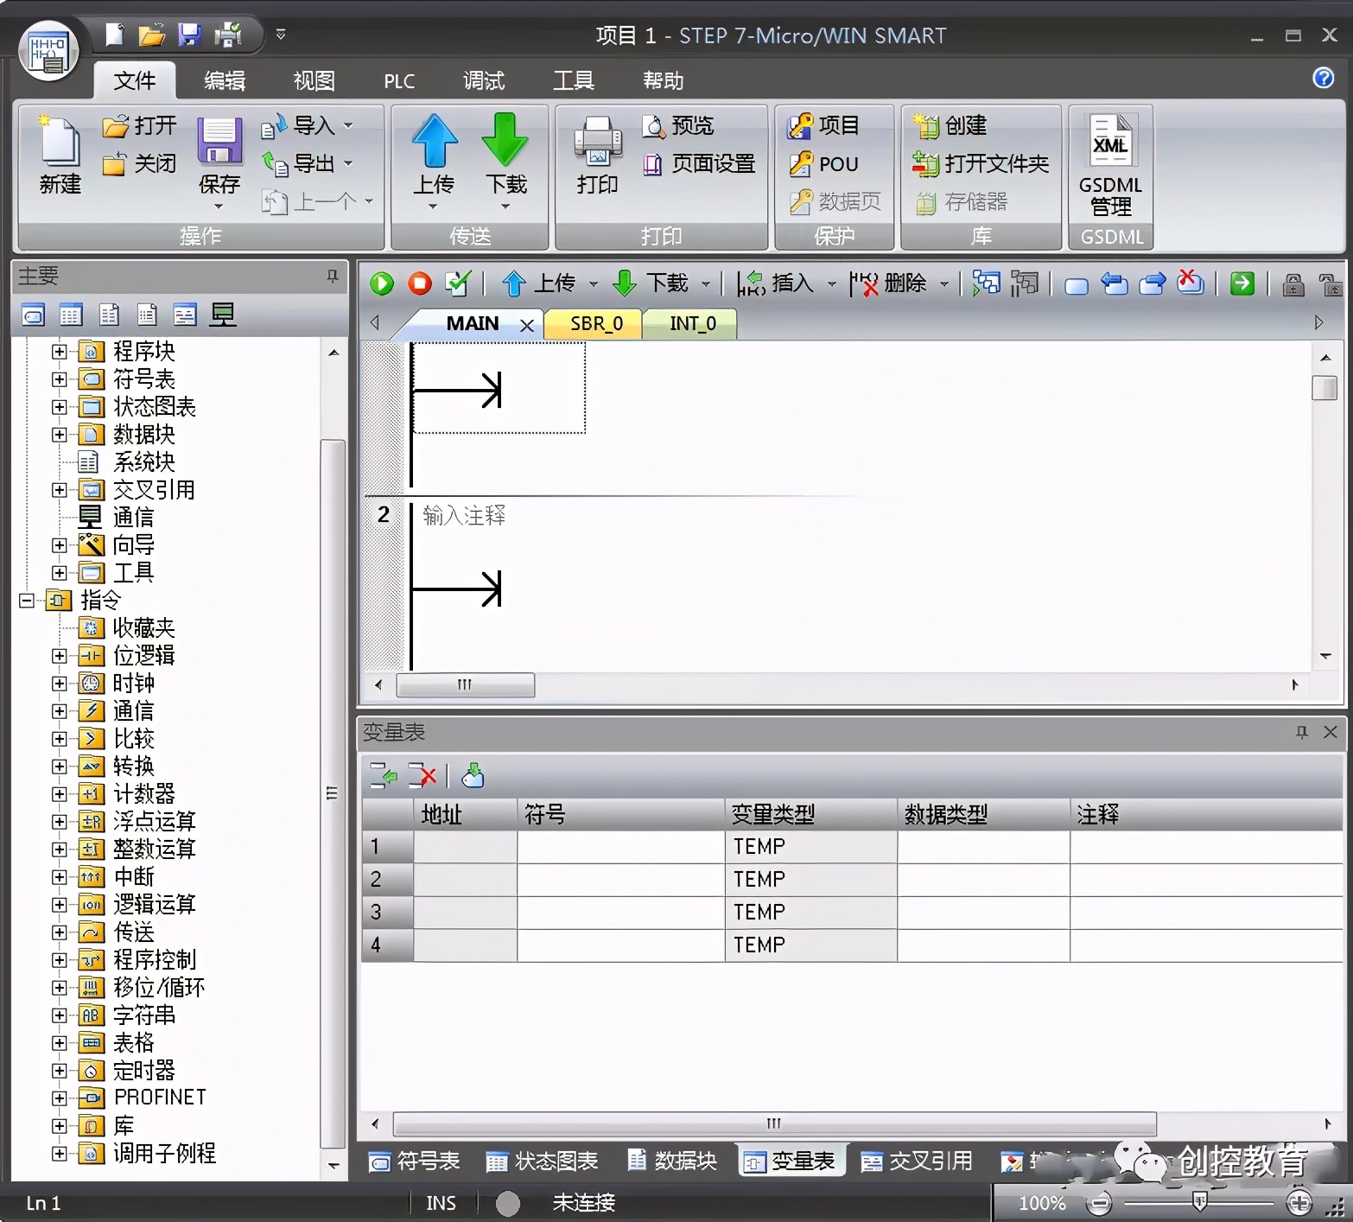1353x1222 pixels.
Task: Expand the 定时器 instruction folder
Action: [x=59, y=1071]
